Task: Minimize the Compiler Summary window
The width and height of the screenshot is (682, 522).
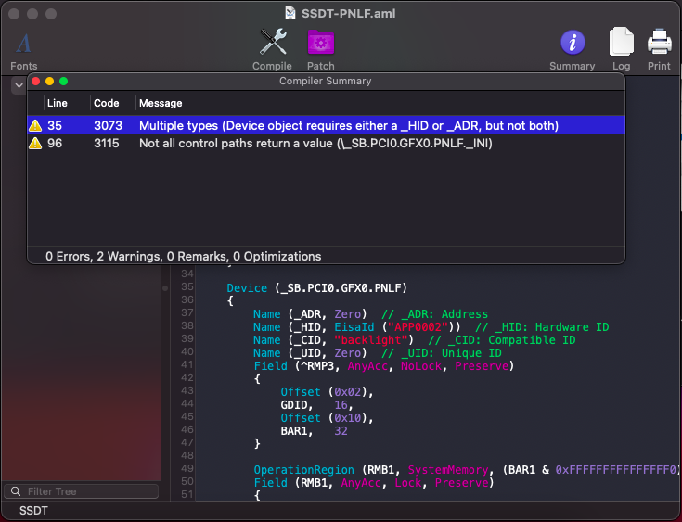Action: point(49,82)
